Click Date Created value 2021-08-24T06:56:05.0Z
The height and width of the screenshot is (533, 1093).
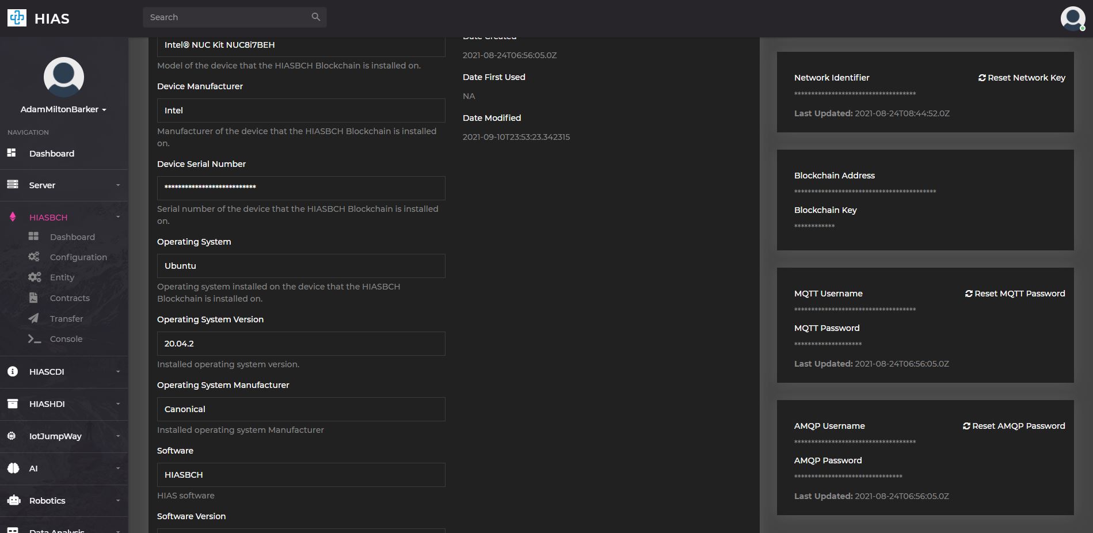[510, 55]
